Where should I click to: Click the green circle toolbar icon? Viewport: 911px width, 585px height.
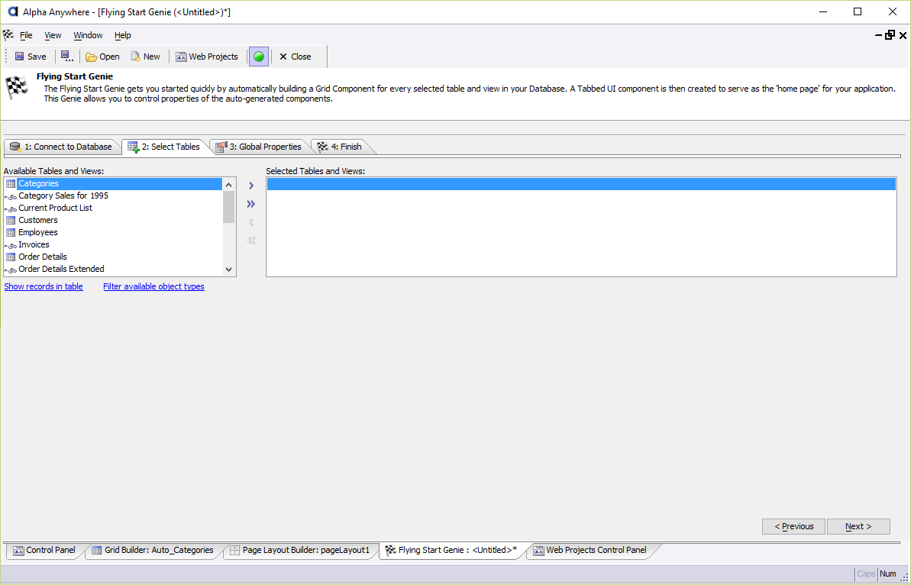point(259,57)
